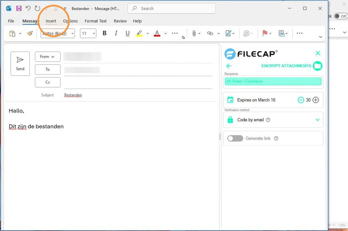
Task: Click the pane splitter handle dots
Action: click(220, 137)
